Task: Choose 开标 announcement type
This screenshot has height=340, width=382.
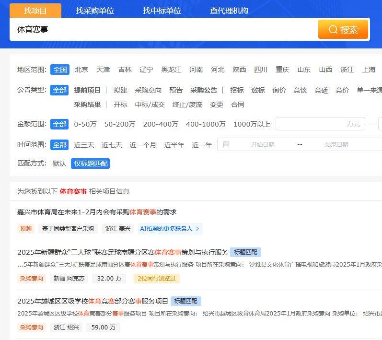Action: pos(120,105)
